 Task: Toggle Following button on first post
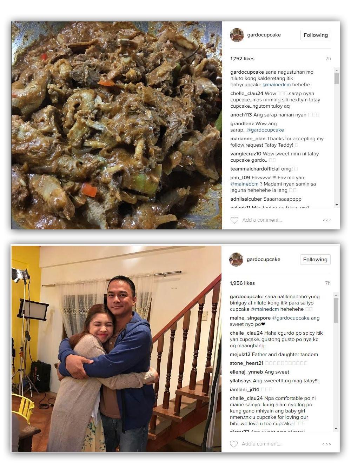(316, 35)
